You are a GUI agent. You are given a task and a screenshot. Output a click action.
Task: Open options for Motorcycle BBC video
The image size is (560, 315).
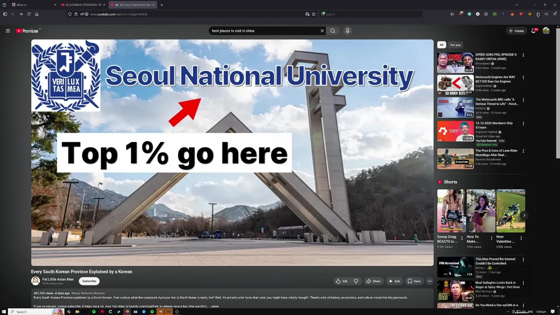pos(523,100)
